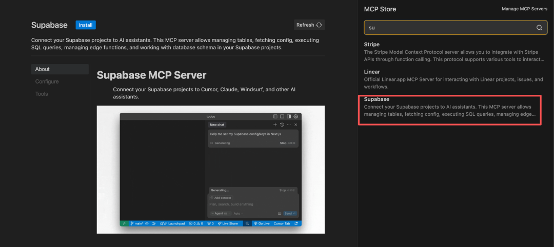554x247 pixels.
Task: Refresh the Supabase server page
Action: click(x=309, y=25)
